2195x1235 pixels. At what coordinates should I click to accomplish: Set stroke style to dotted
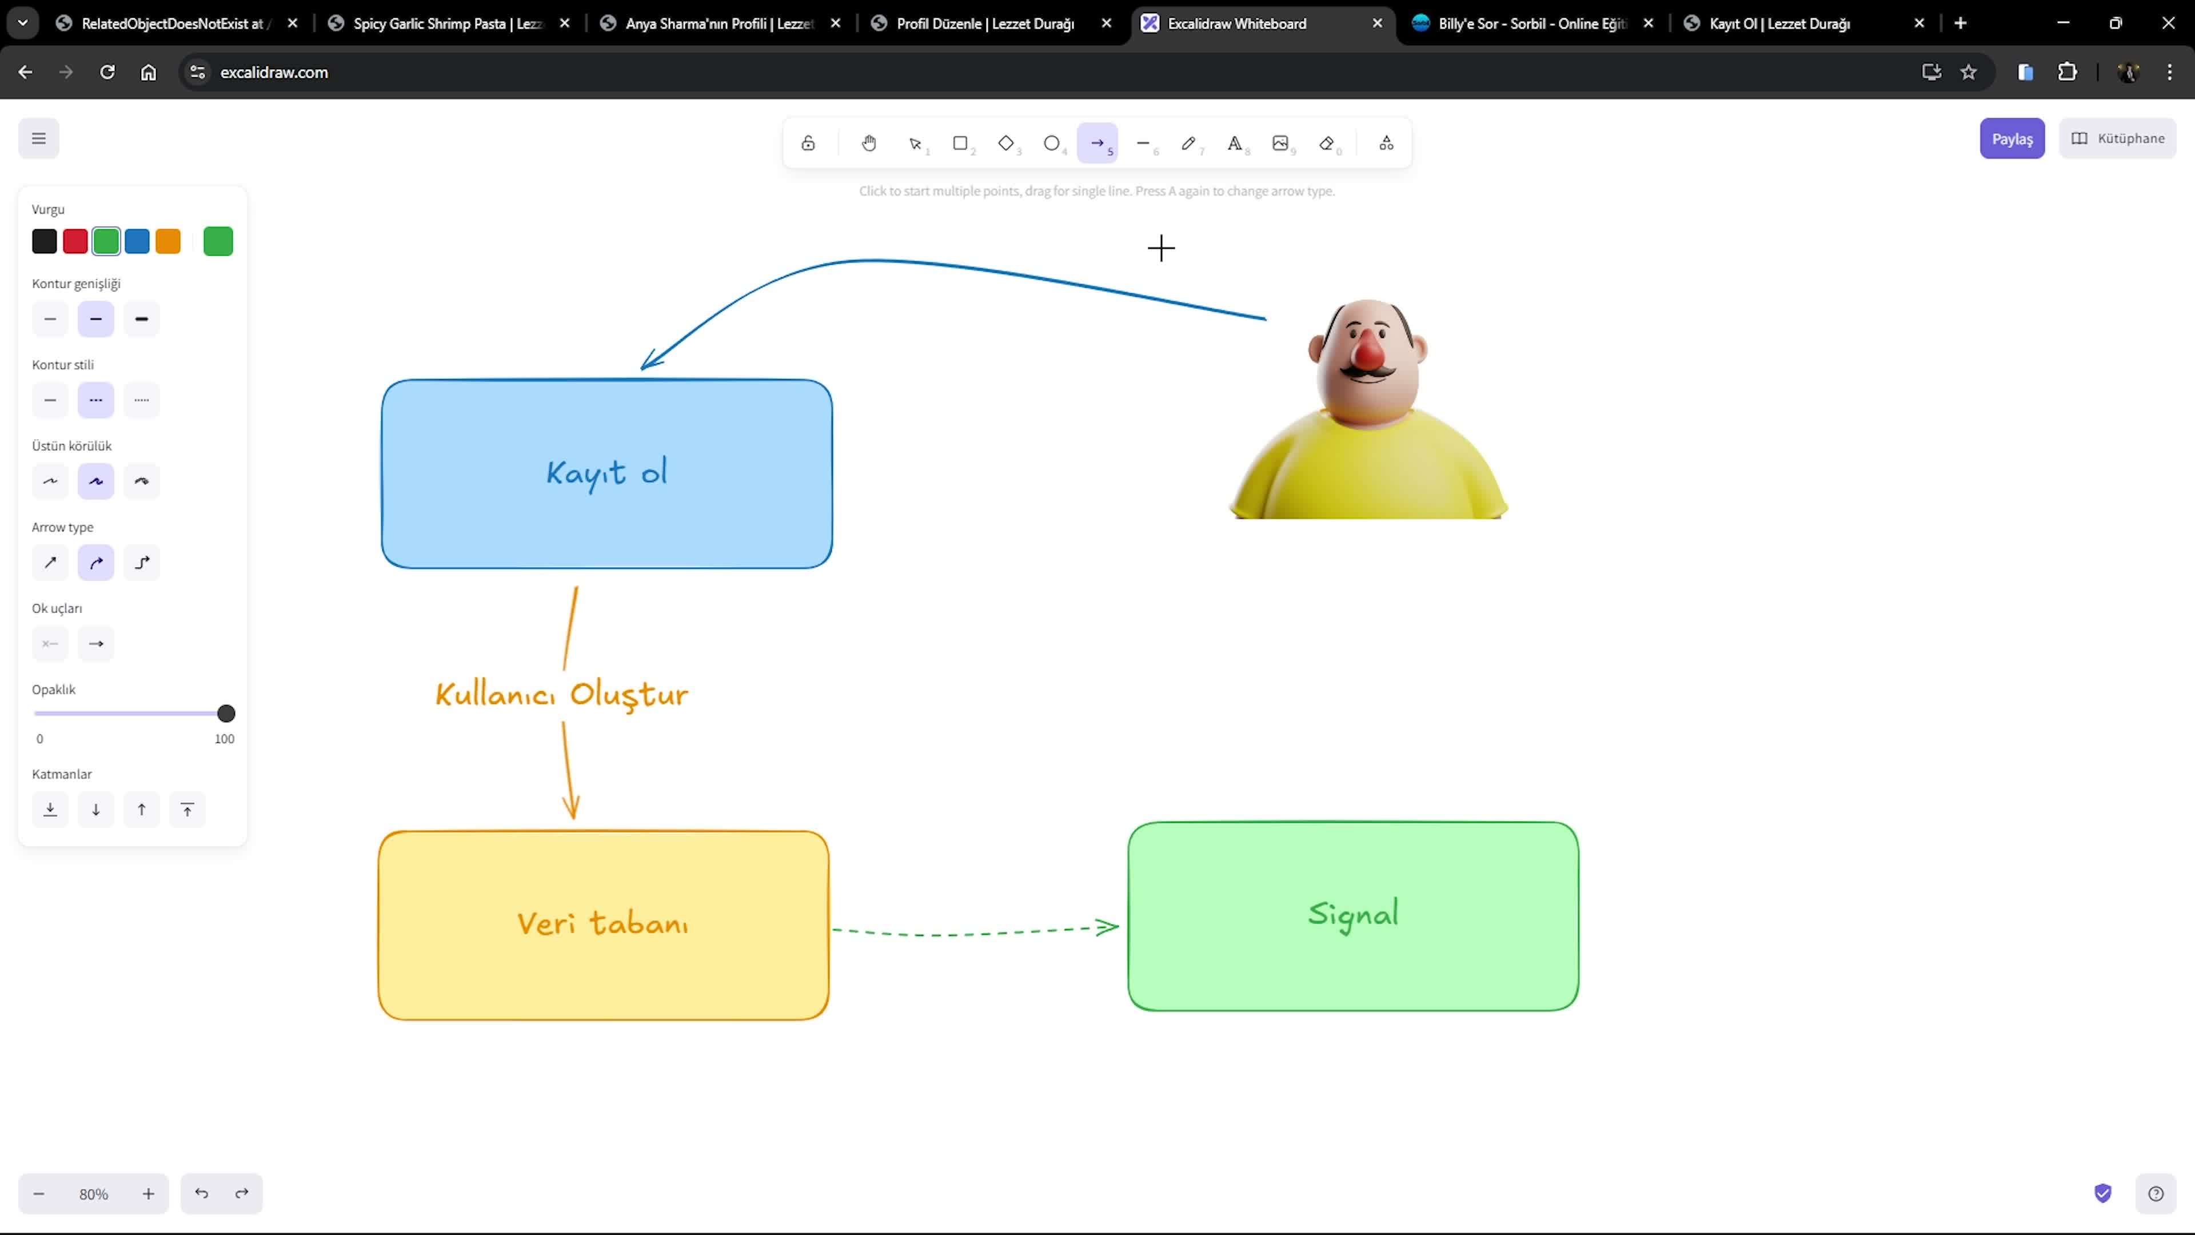click(141, 400)
